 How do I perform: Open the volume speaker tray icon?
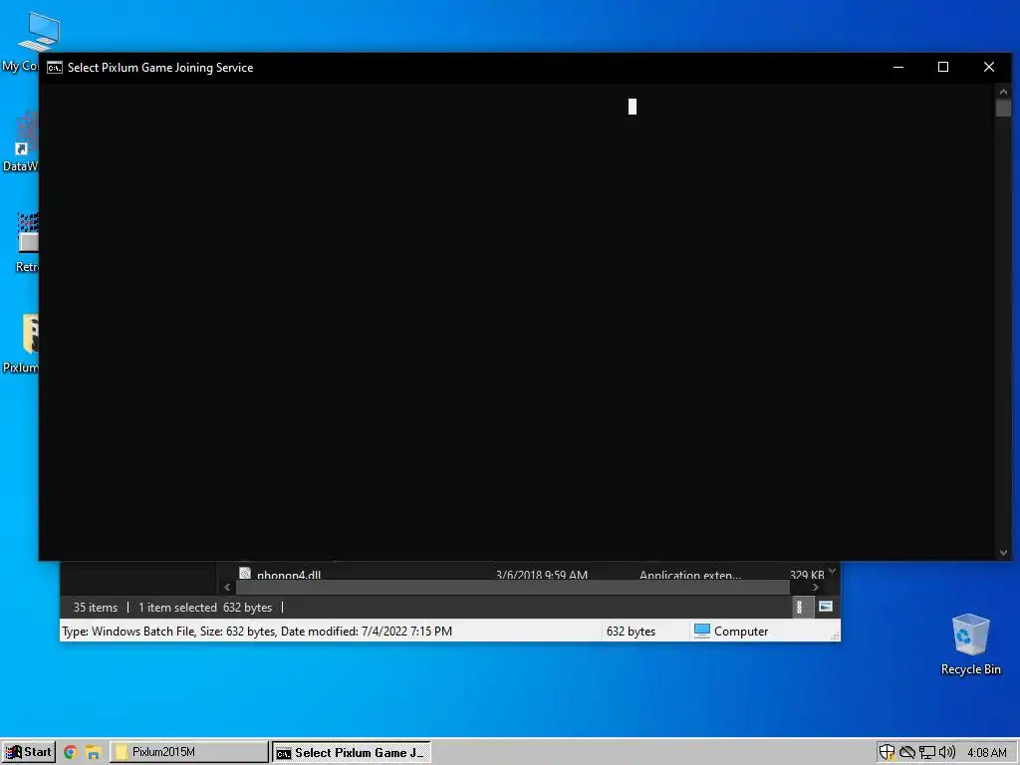tap(946, 753)
